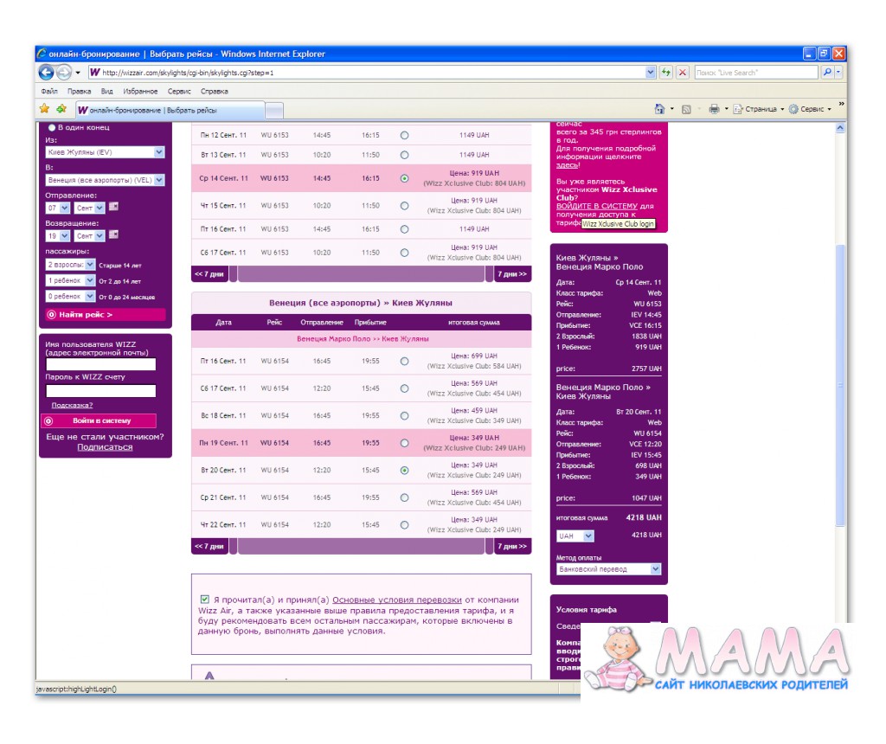The image size is (886, 744).
Task: Open the 'Избранное' menu
Action: [x=140, y=91]
